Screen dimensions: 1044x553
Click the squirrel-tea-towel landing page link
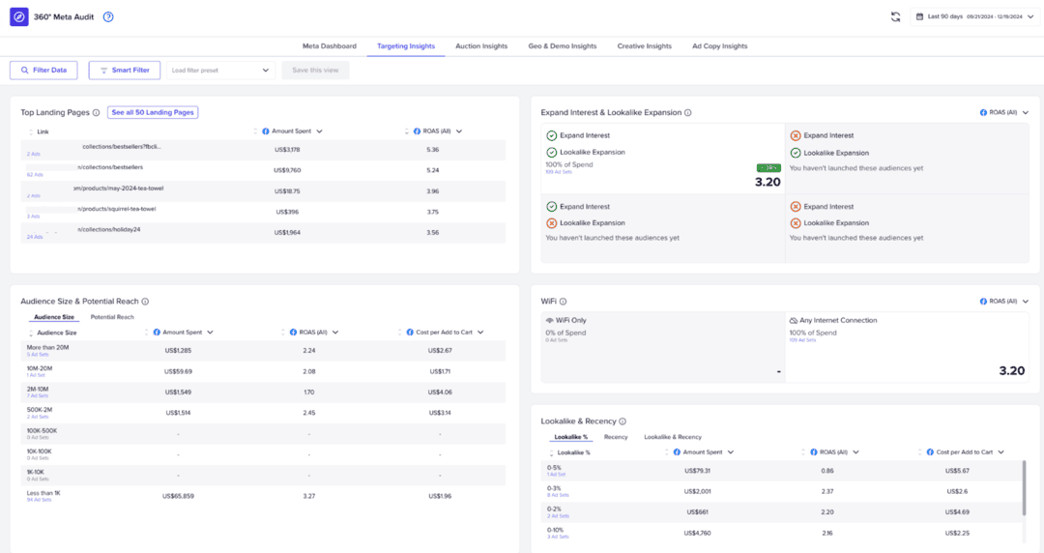(x=117, y=209)
